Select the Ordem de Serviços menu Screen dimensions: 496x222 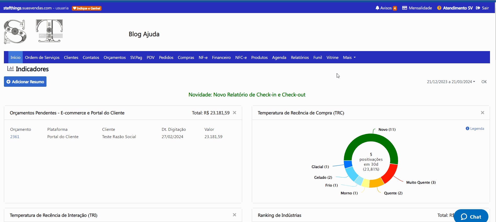pyautogui.click(x=42, y=57)
